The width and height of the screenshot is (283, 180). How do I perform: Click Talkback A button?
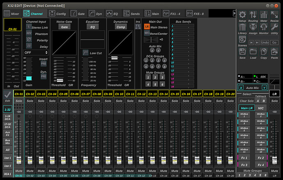coord(258,101)
